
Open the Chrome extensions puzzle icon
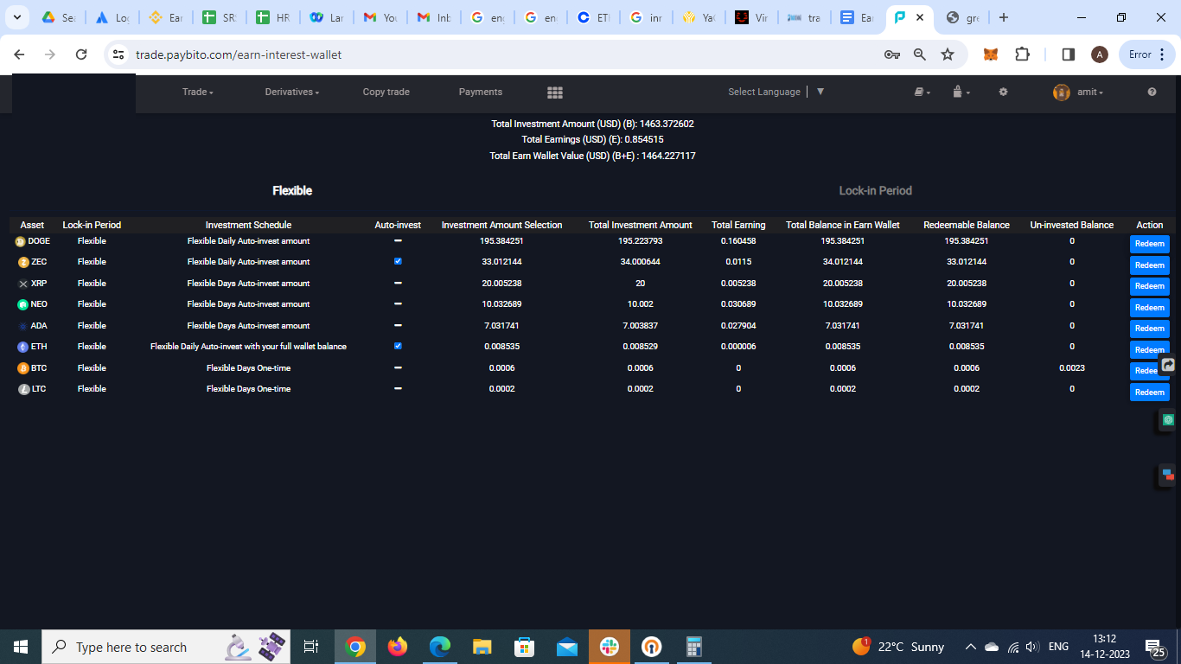point(1022,54)
